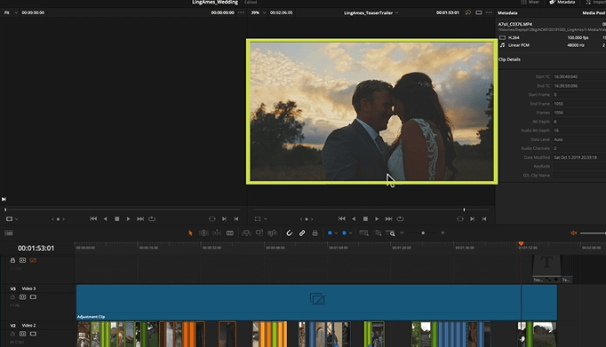Click the orange playhead on timeline ruler
This screenshot has height=347, width=606.
pos(521,243)
